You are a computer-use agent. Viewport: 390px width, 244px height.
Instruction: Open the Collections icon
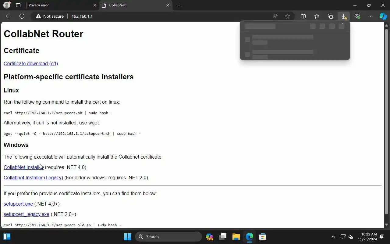pos(330,16)
